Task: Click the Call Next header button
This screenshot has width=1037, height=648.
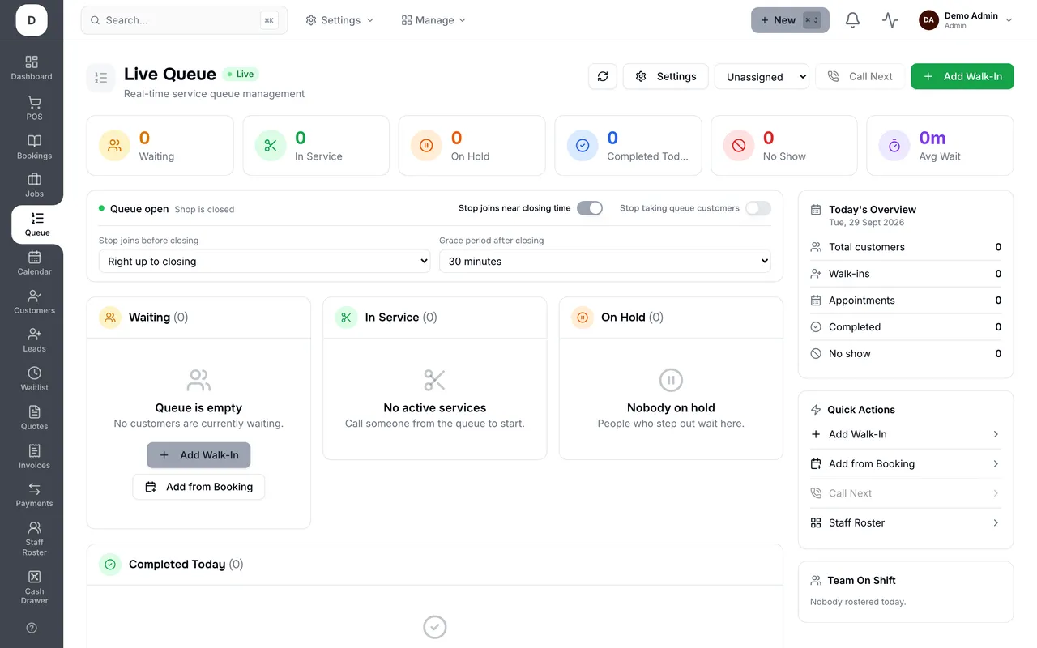Action: [x=860, y=76]
